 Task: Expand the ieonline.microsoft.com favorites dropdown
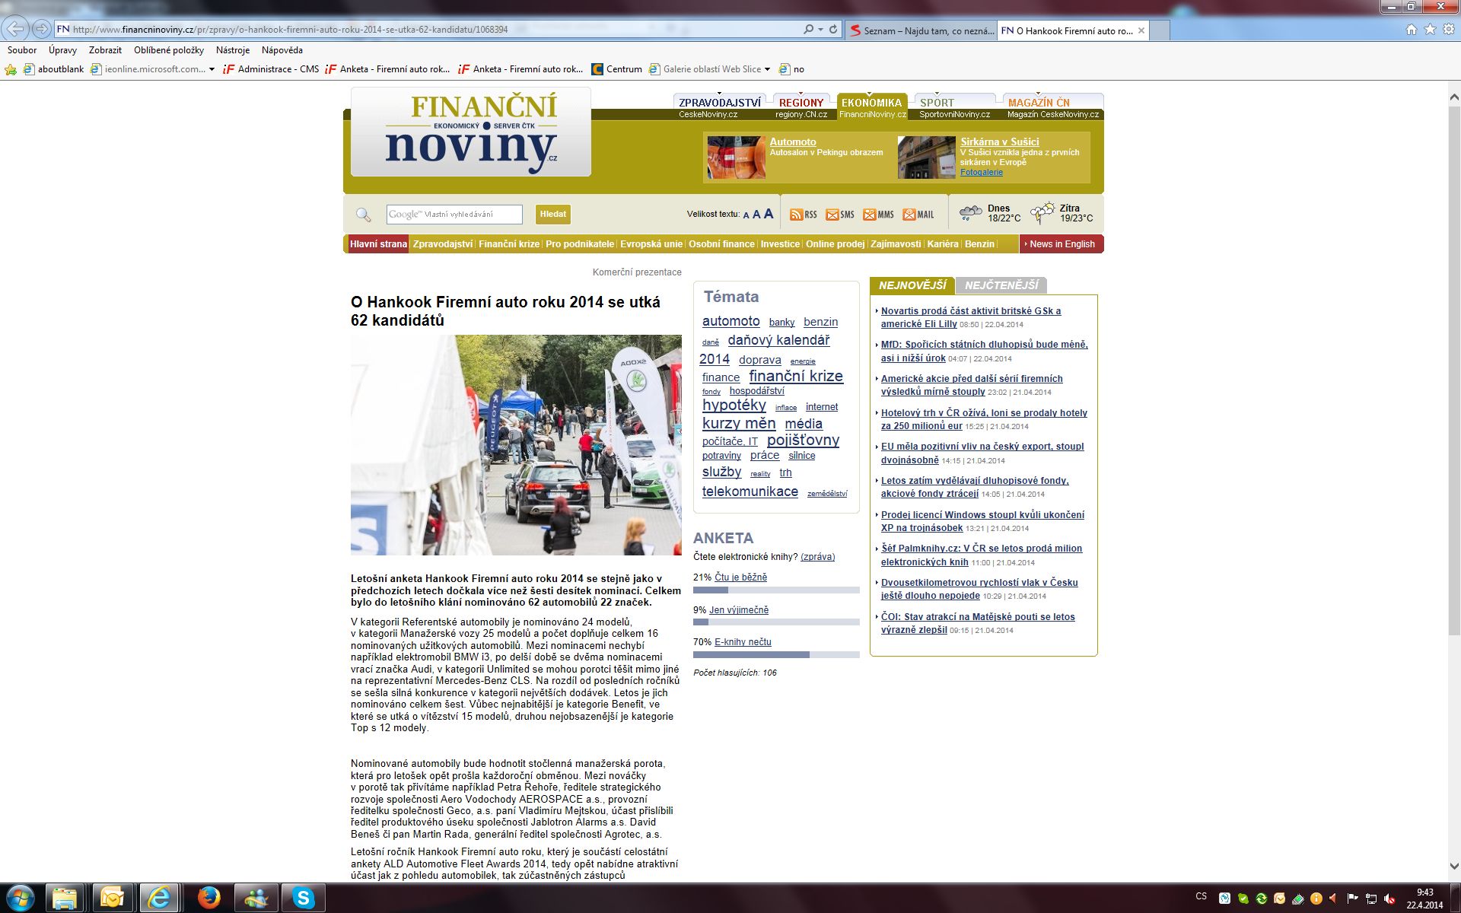point(212,69)
